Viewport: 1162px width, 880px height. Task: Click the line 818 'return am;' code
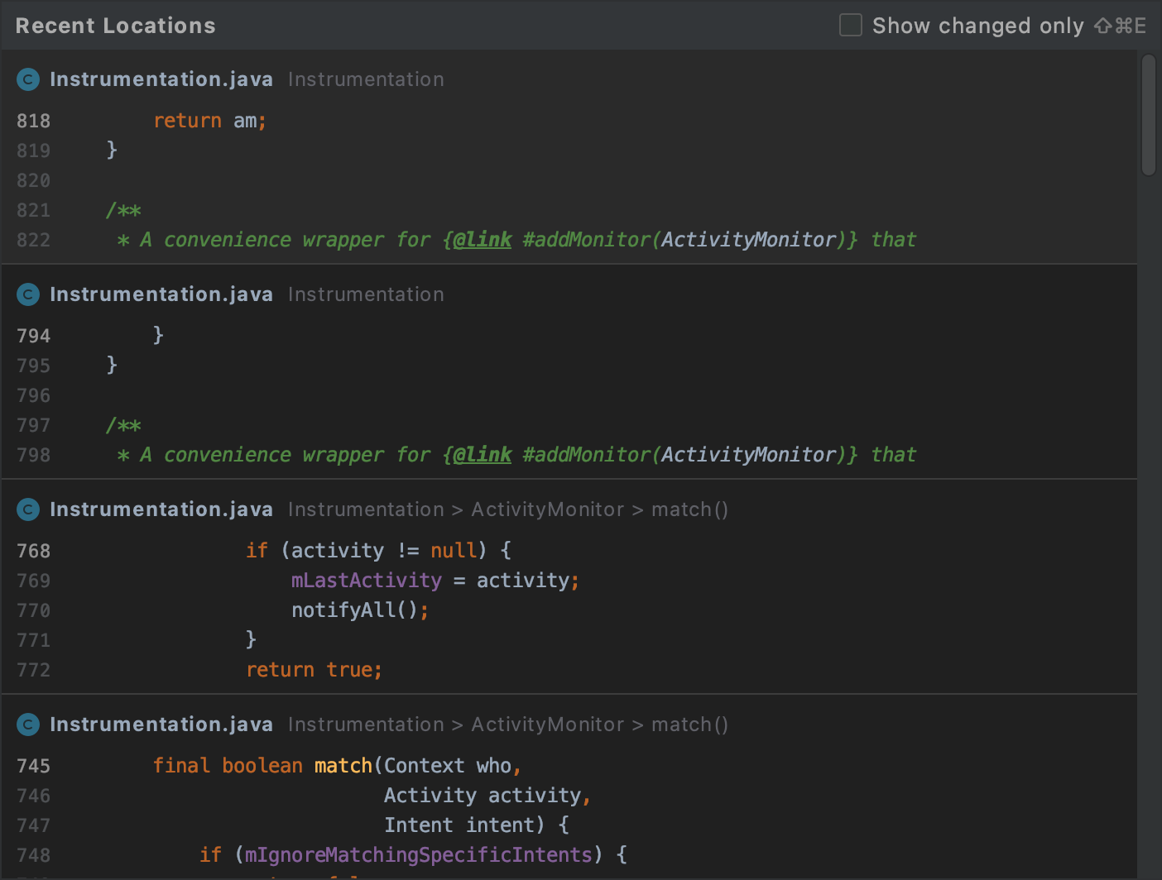click(210, 121)
